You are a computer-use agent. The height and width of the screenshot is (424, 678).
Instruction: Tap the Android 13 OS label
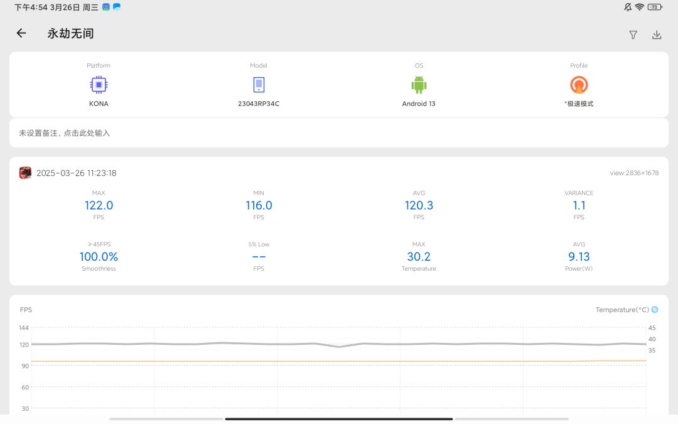click(x=419, y=104)
